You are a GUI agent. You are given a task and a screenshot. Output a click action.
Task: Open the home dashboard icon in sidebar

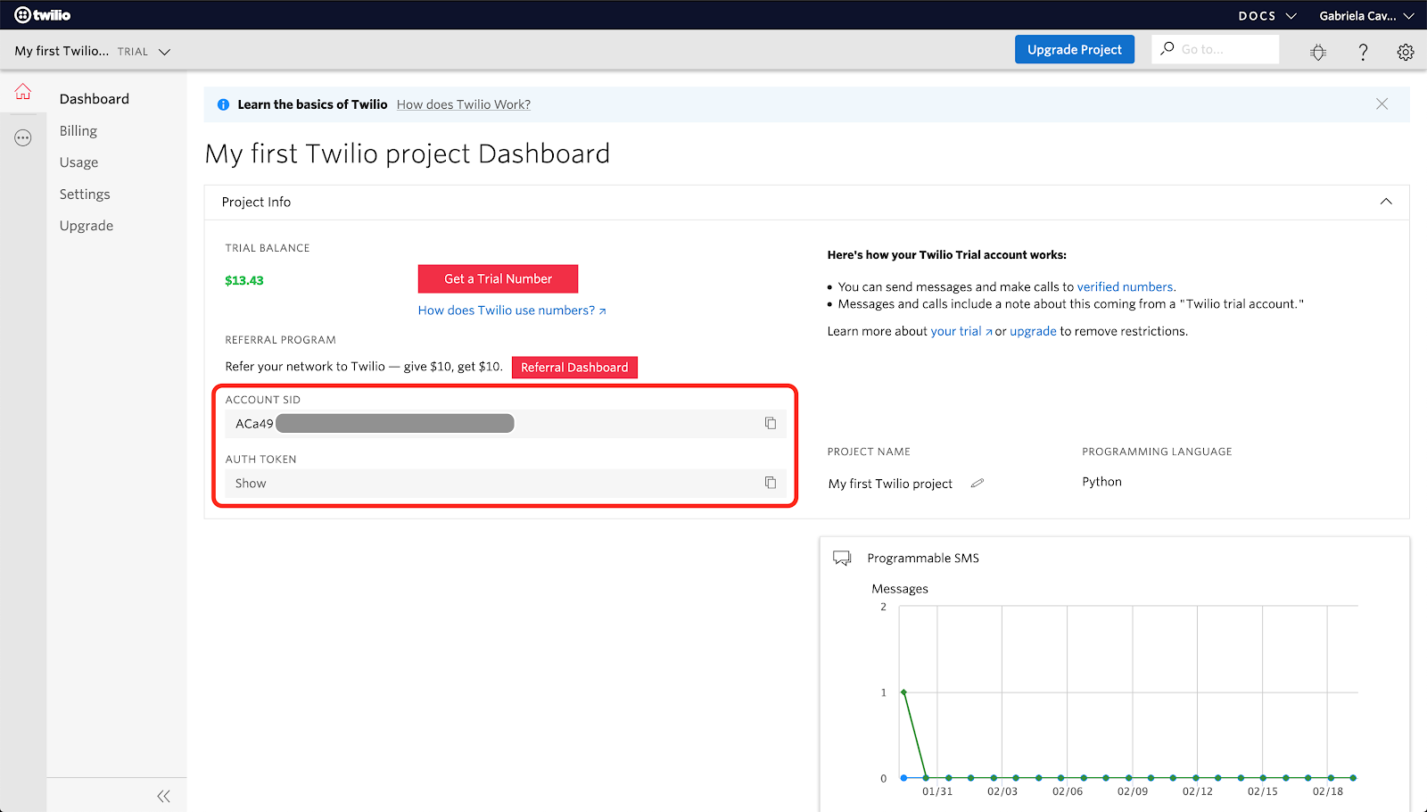[23, 92]
